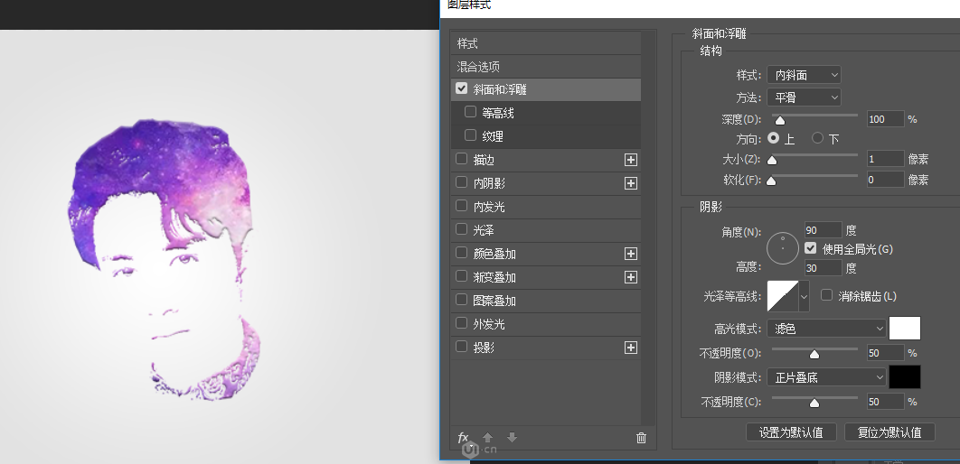This screenshot has height=464, width=960.
Task: Click the 深度 slider handle
Action: coord(780,121)
